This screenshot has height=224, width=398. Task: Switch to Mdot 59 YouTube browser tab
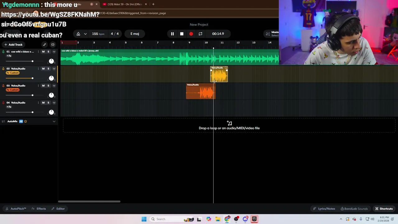[125, 4]
